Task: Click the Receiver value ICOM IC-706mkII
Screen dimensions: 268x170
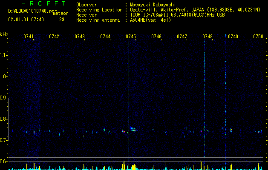Action: point(150,15)
